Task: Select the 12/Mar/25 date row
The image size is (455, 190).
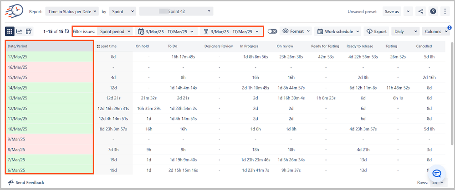Action: 50,108
